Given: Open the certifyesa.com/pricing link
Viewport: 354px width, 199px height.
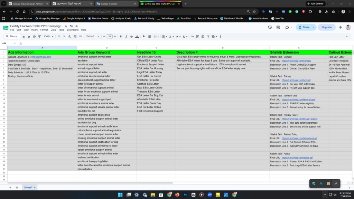Looking at the screenshot, I should click(x=296, y=80).
